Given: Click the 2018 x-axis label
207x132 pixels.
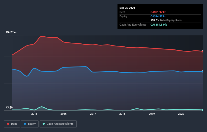Looking at the screenshot, I should click(x=122, y=114).
